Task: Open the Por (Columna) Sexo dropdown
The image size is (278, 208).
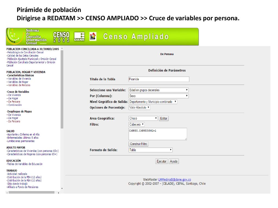Action: click(159, 96)
